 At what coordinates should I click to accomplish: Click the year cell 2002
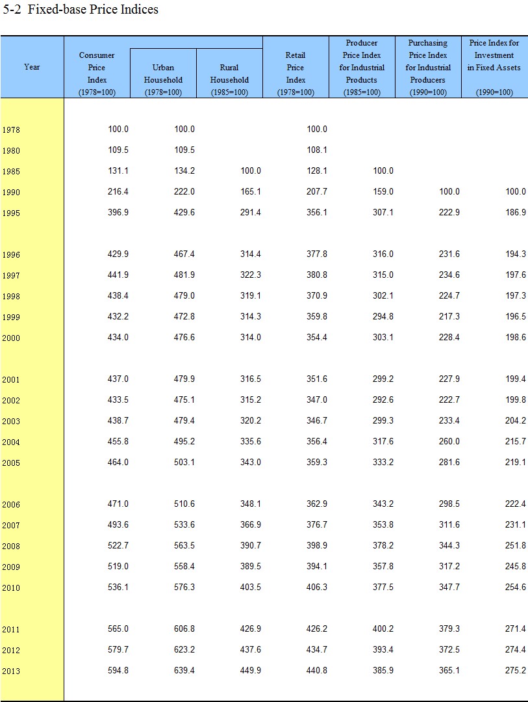click(11, 400)
